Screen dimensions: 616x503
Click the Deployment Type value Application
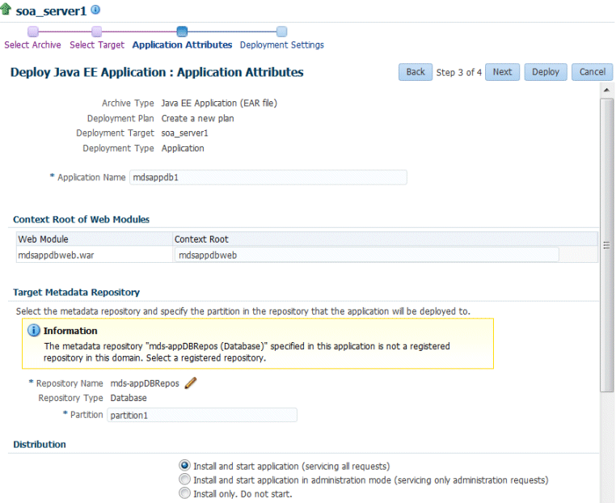tap(183, 149)
